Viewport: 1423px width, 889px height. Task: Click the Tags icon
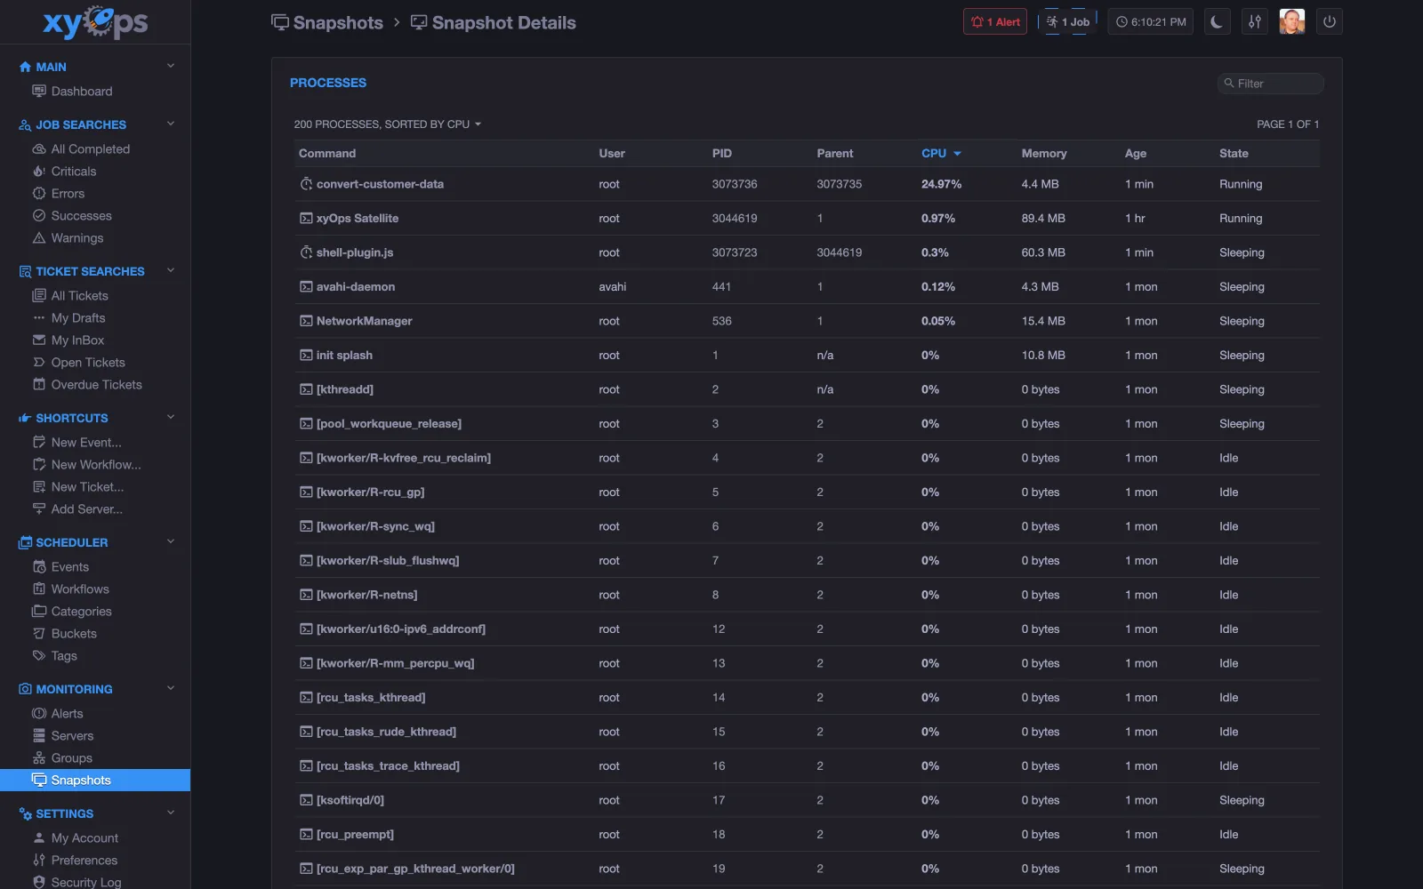(x=39, y=655)
